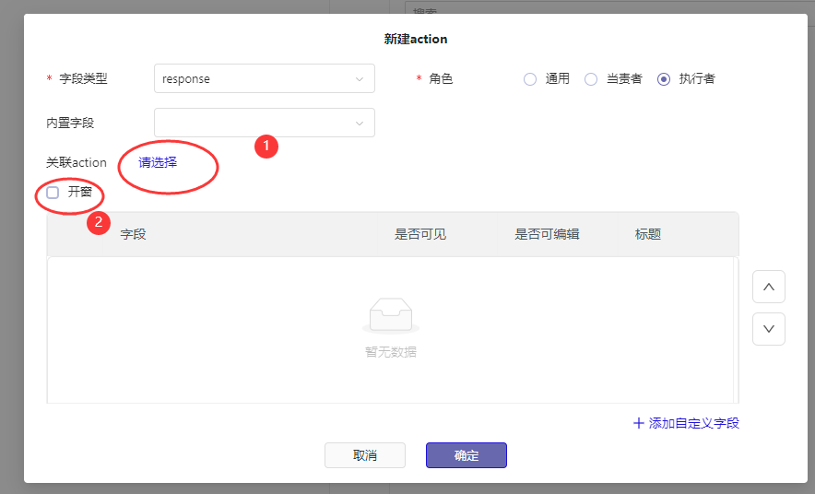Choose the 当责者 radio option
This screenshot has width=815, height=494.
591,79
